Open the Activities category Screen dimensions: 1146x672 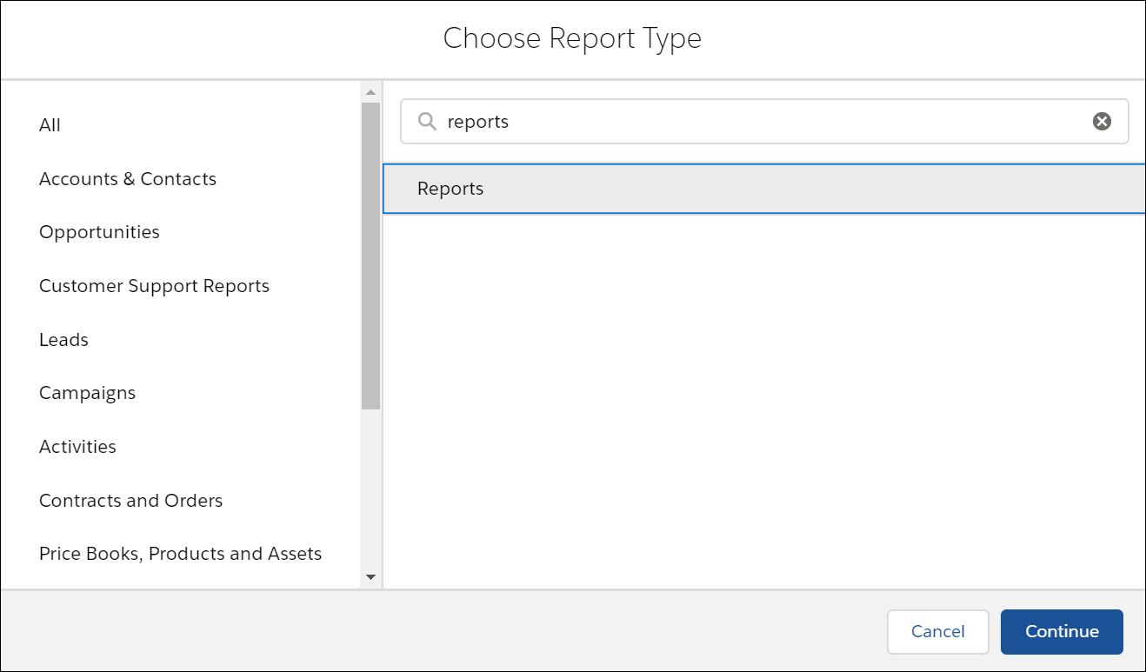[x=77, y=446]
